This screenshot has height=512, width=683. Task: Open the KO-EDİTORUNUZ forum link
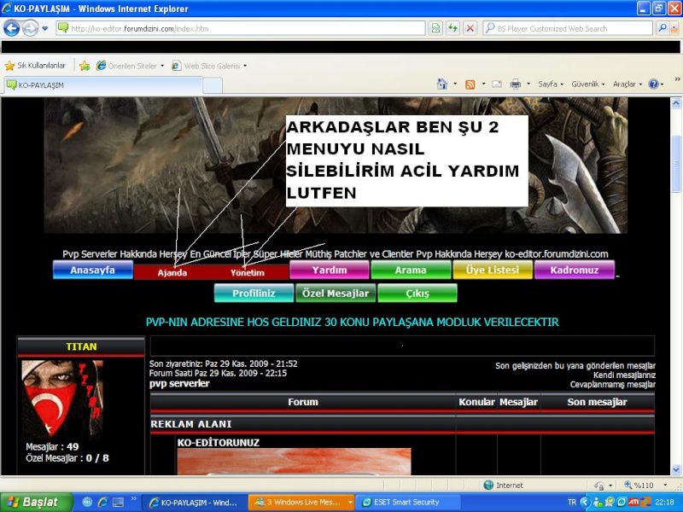(219, 443)
